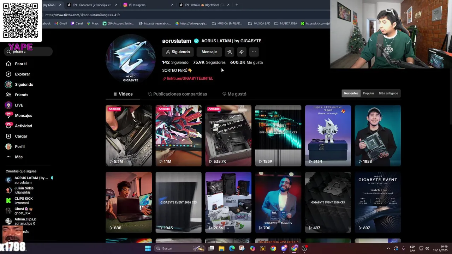Open Watch Live video with 607 views
452x254 pixels.
pos(378,202)
